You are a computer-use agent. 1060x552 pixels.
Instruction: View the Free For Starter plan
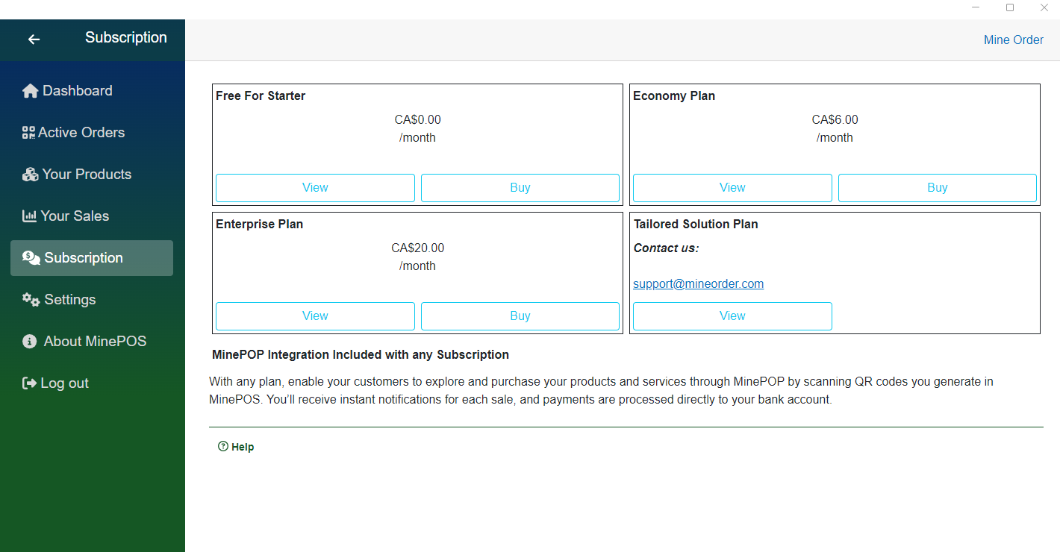pyautogui.click(x=315, y=188)
